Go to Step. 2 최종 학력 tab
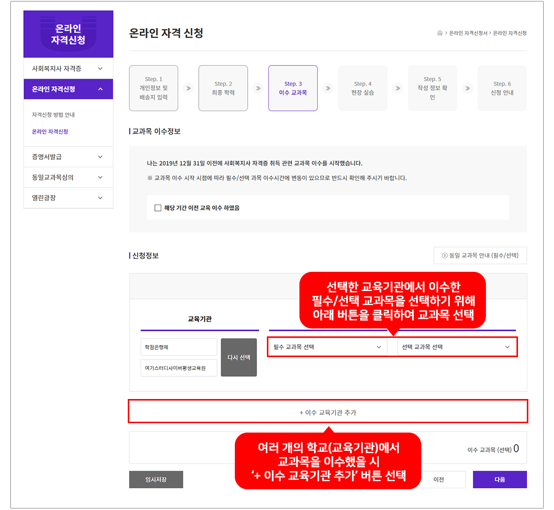This screenshot has height=510, width=554. 223,88
